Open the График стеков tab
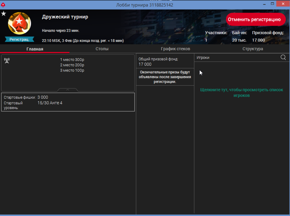 [175, 49]
